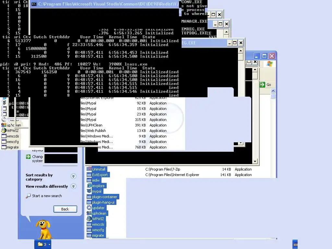Click Start a new search link

(x=47, y=196)
